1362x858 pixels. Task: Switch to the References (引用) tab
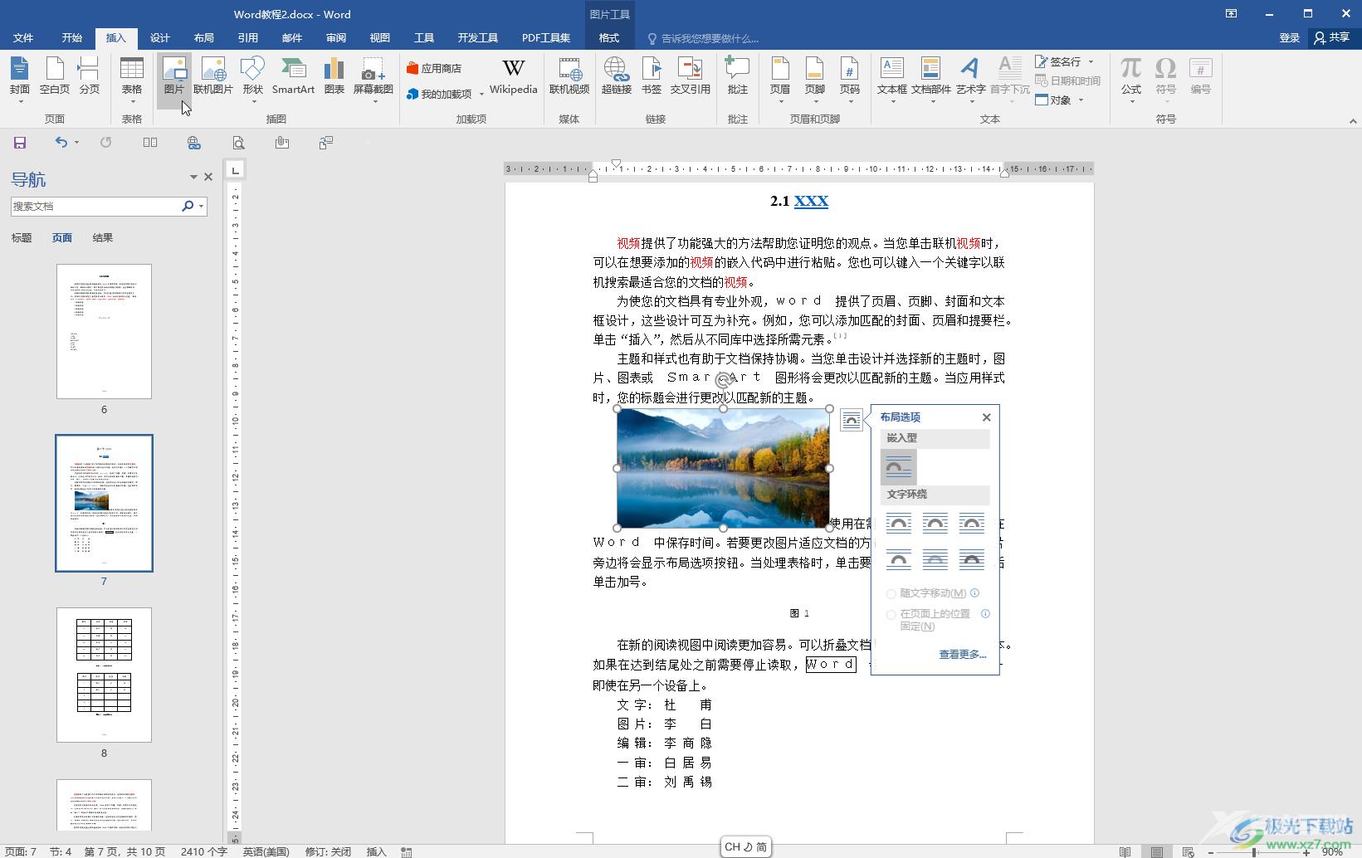point(248,38)
